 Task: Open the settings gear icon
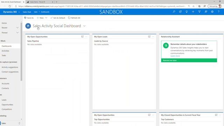pos(212,12)
